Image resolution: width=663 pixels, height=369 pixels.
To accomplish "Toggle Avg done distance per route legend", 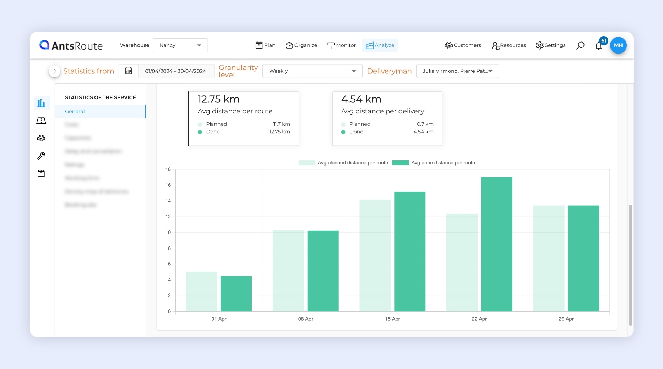I will [x=434, y=163].
